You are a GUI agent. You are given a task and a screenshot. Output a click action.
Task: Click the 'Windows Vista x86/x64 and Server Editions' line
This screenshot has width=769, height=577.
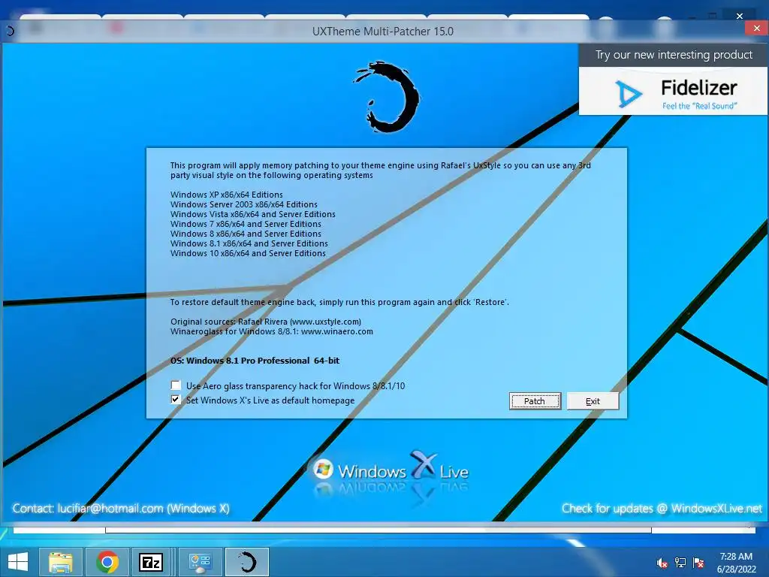(253, 214)
